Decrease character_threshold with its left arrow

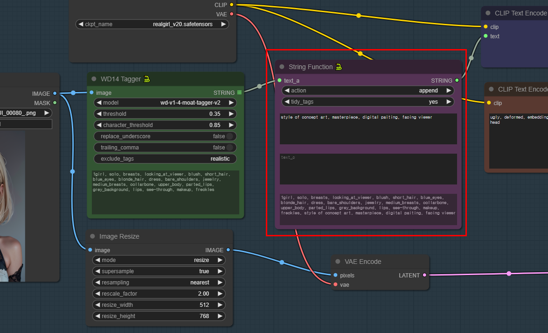point(99,125)
